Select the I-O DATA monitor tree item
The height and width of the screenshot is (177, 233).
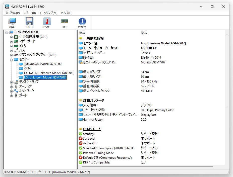pyautogui.click(x=49, y=73)
